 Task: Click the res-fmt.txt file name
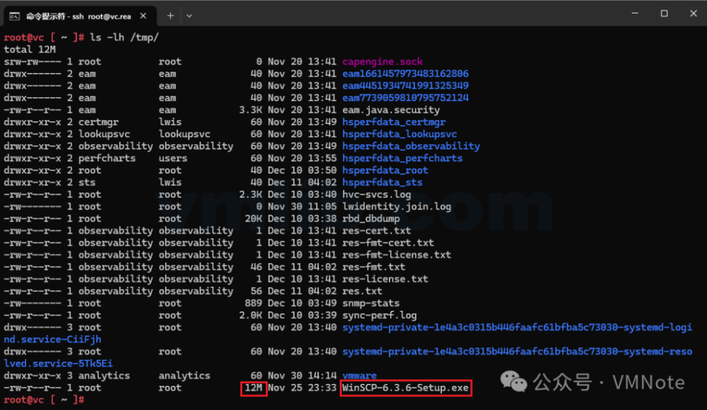[x=374, y=267]
